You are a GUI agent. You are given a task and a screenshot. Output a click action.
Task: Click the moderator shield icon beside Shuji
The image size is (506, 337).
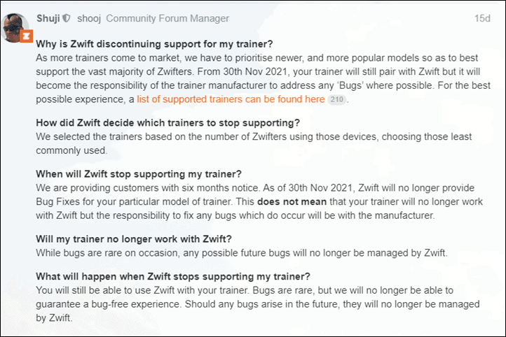(67, 18)
